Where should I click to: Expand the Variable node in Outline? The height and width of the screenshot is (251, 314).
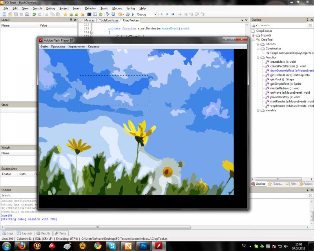click(258, 111)
